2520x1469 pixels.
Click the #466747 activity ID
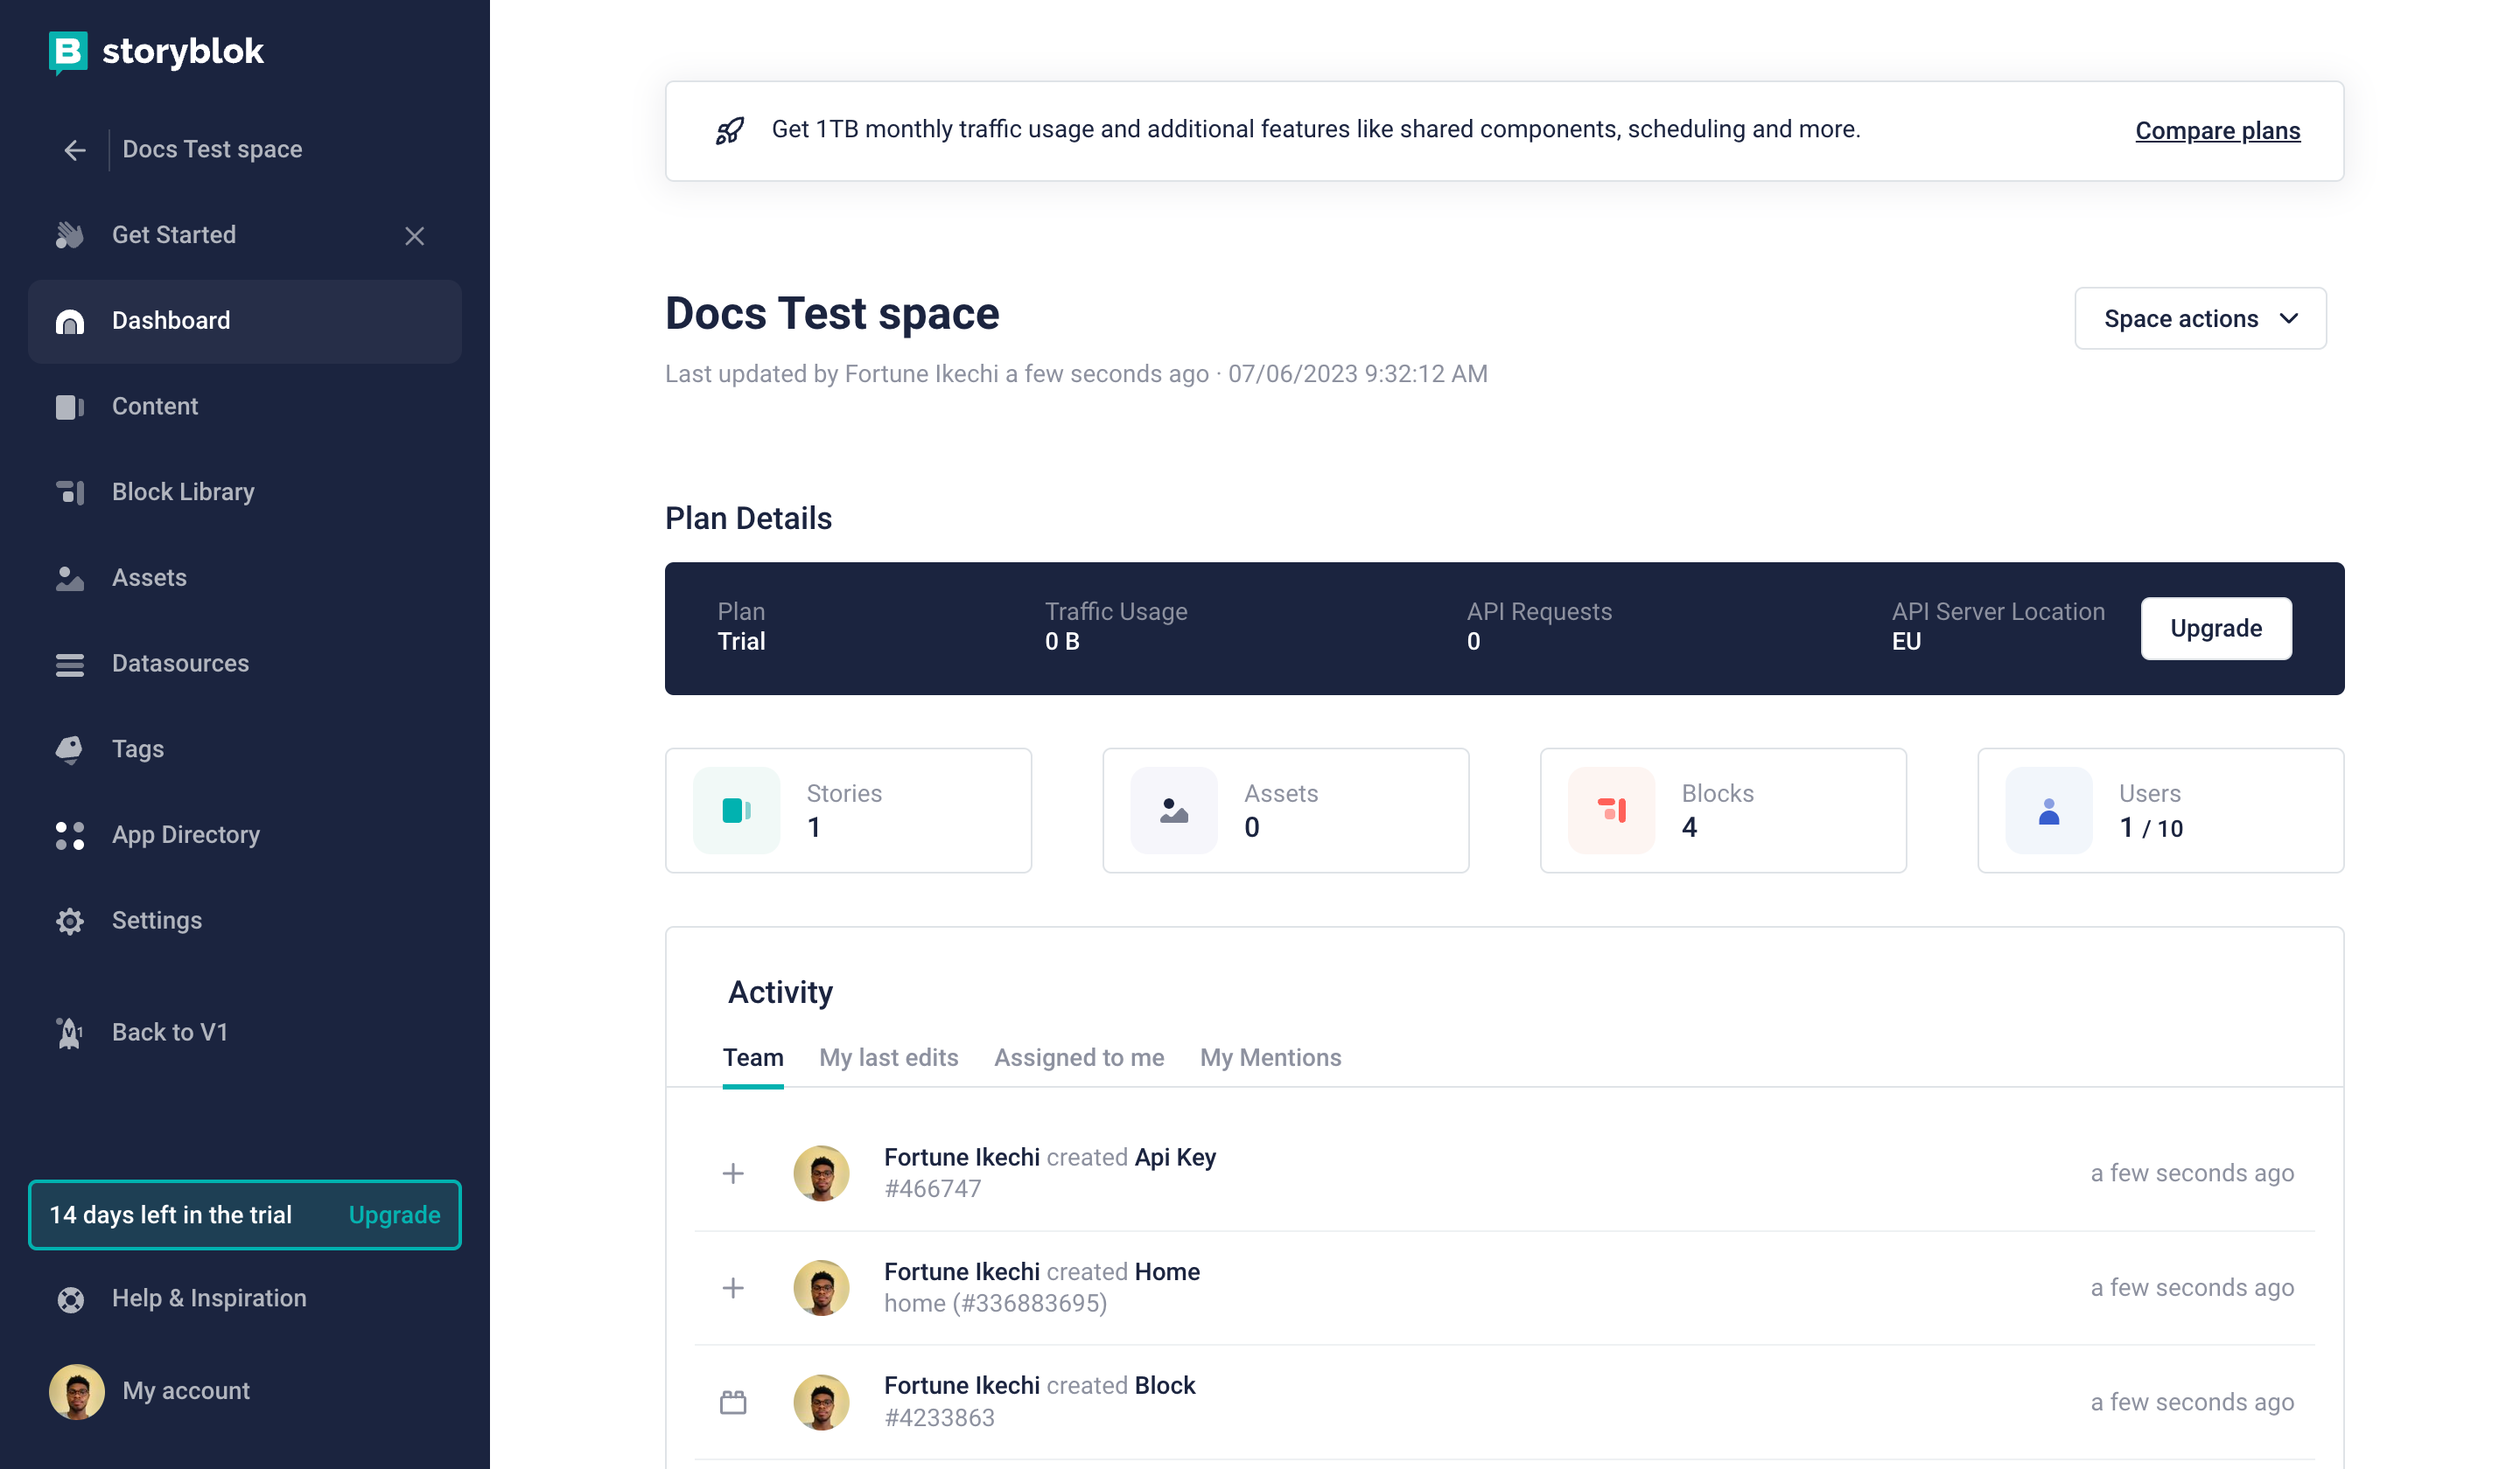(932, 1189)
